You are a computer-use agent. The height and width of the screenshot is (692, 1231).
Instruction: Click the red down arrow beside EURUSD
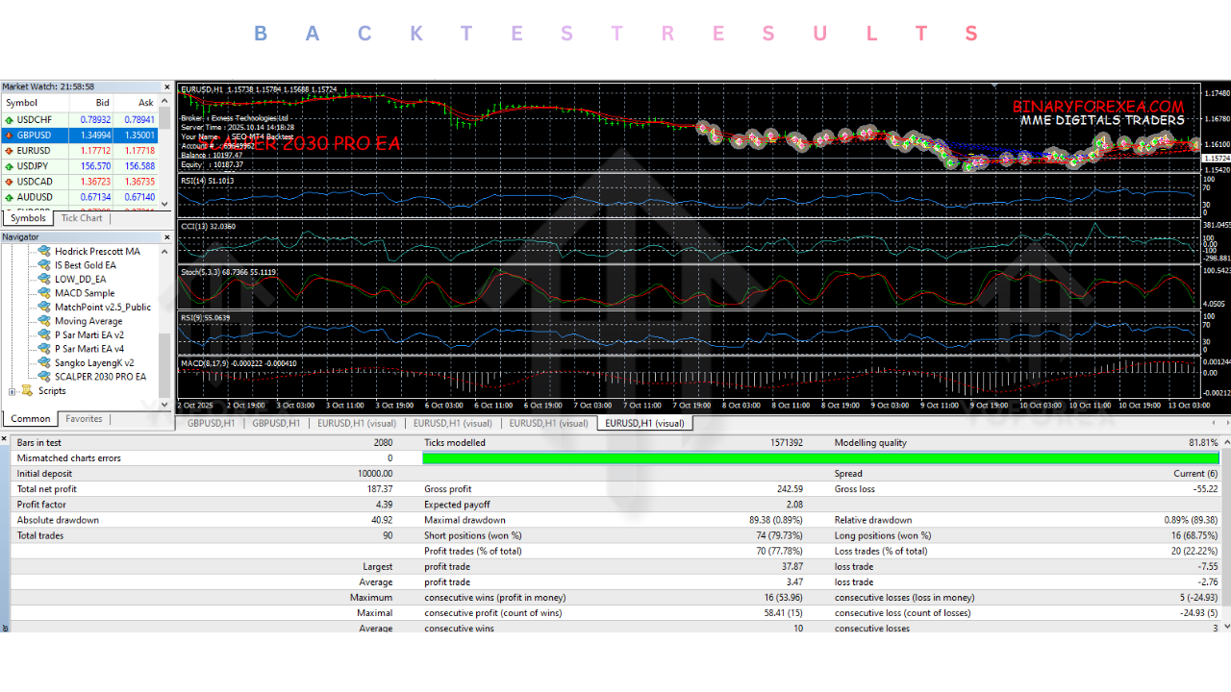[x=10, y=150]
